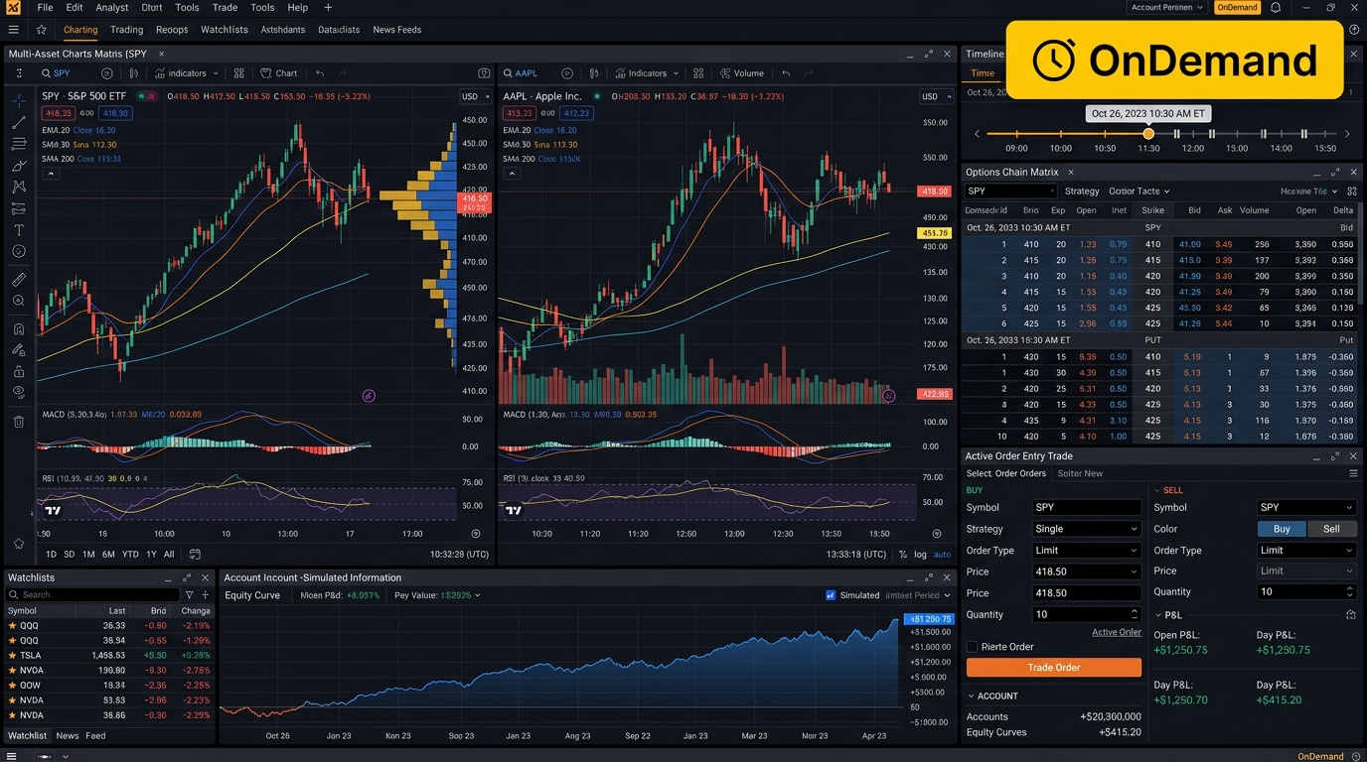1367x762 pixels.
Task: Open SPY chart indicators dropdown
Action: click(x=186, y=73)
